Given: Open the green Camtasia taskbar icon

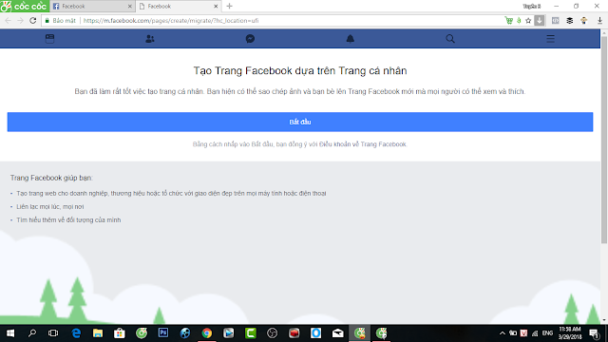Looking at the screenshot, I should pyautogui.click(x=251, y=333).
